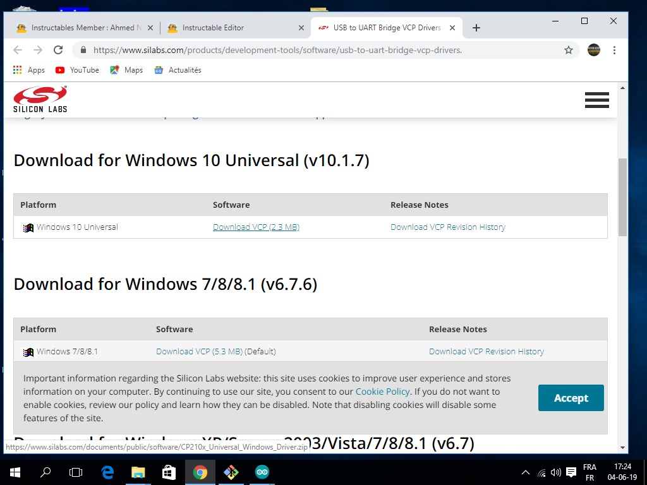Open the Cookie Policy link
647x485 pixels.
tap(382, 392)
